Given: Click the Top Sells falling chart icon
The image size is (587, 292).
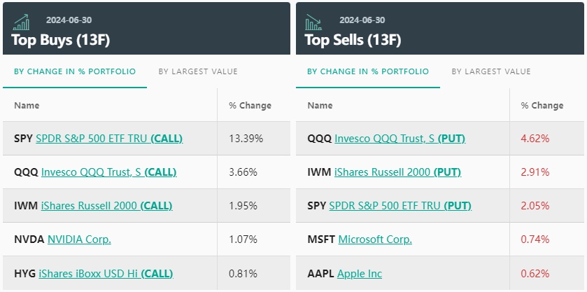Looking at the screenshot, I should tap(313, 22).
